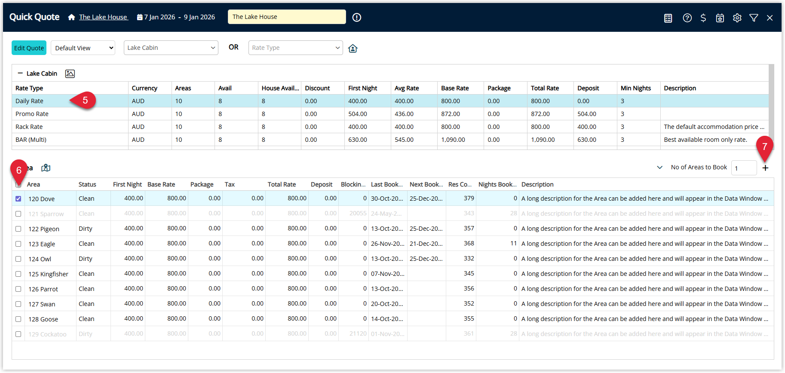
Task: Select the Rack Rate row
Action: tap(390, 127)
